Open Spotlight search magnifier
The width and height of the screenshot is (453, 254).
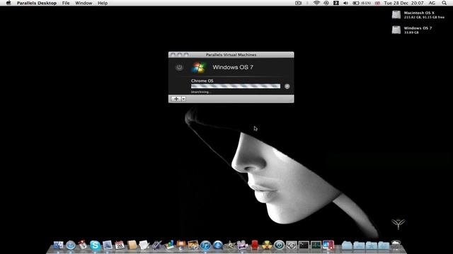coord(444,3)
